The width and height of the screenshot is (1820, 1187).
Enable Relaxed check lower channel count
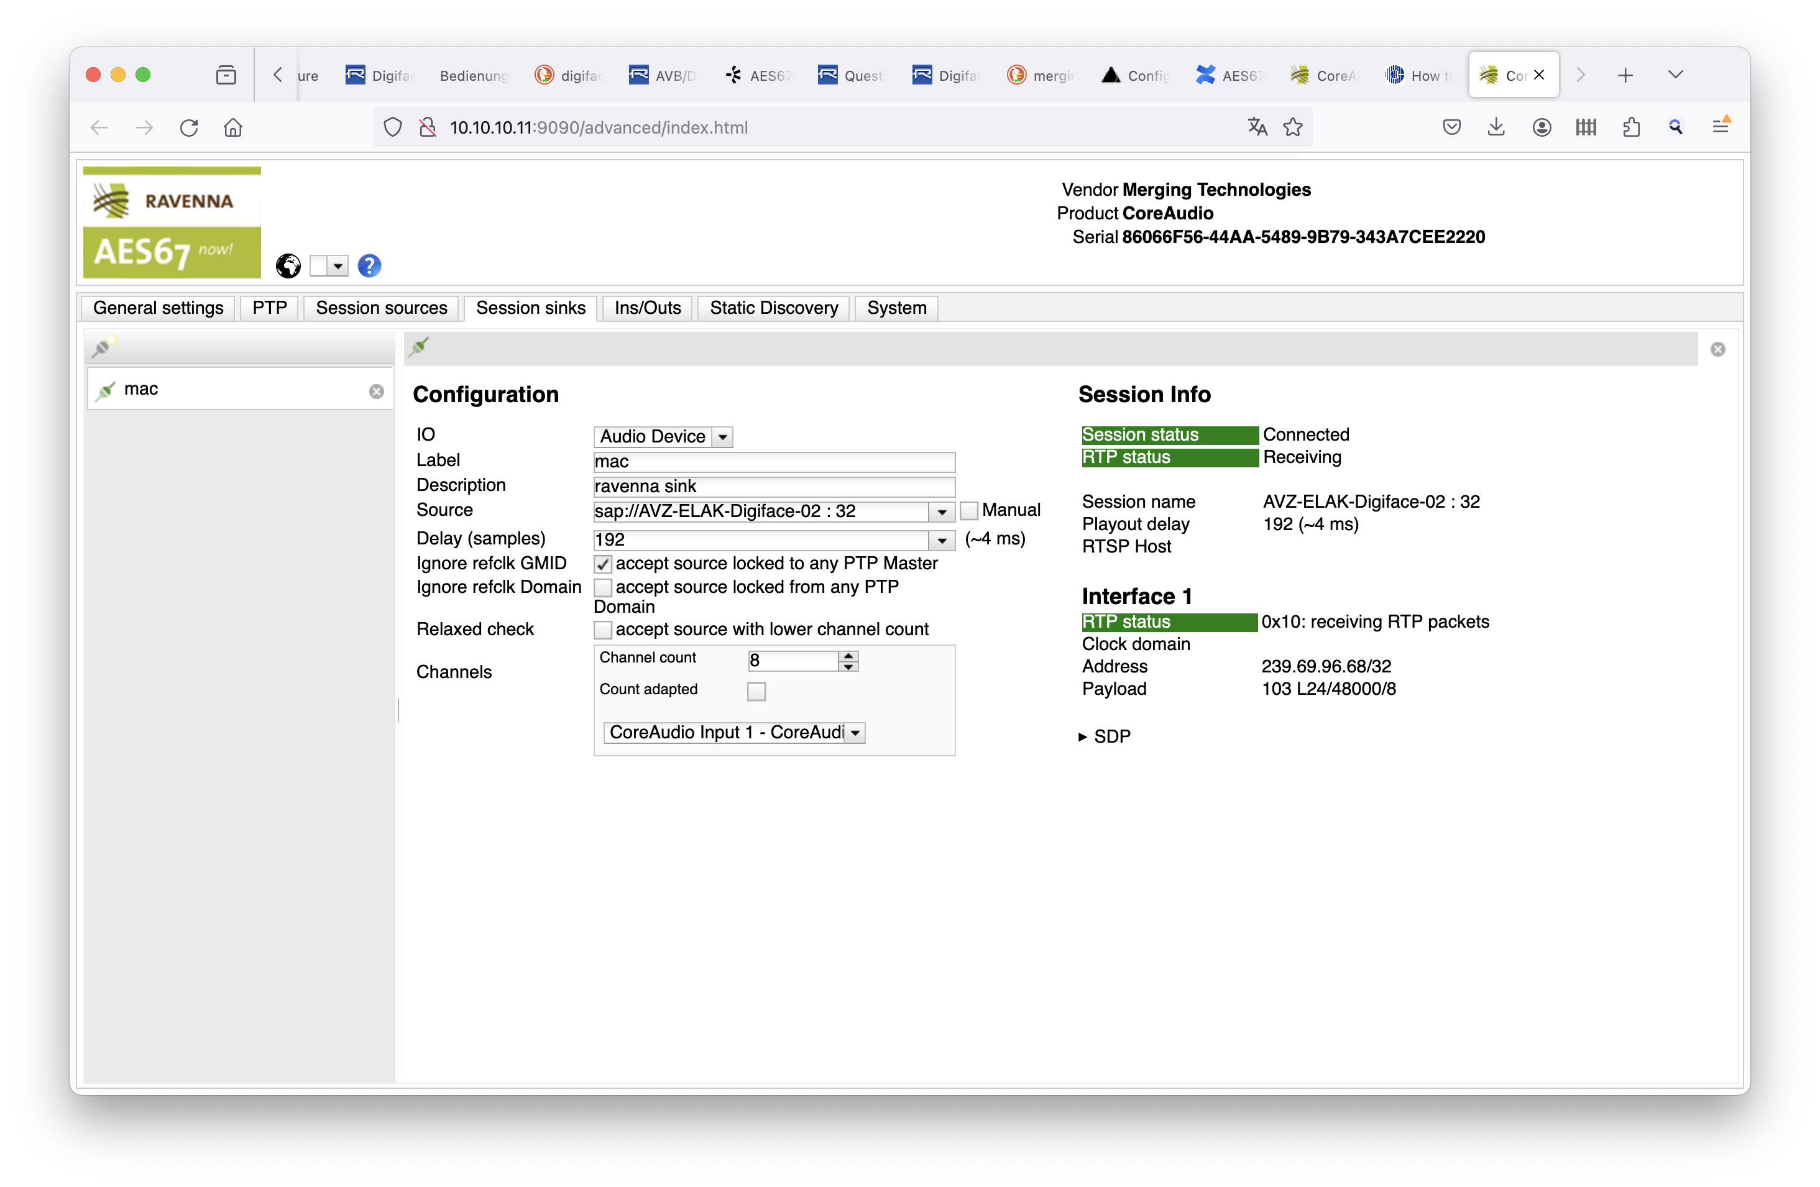[x=602, y=630]
